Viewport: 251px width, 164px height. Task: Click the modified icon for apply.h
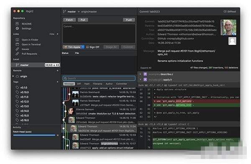coord(145,79)
